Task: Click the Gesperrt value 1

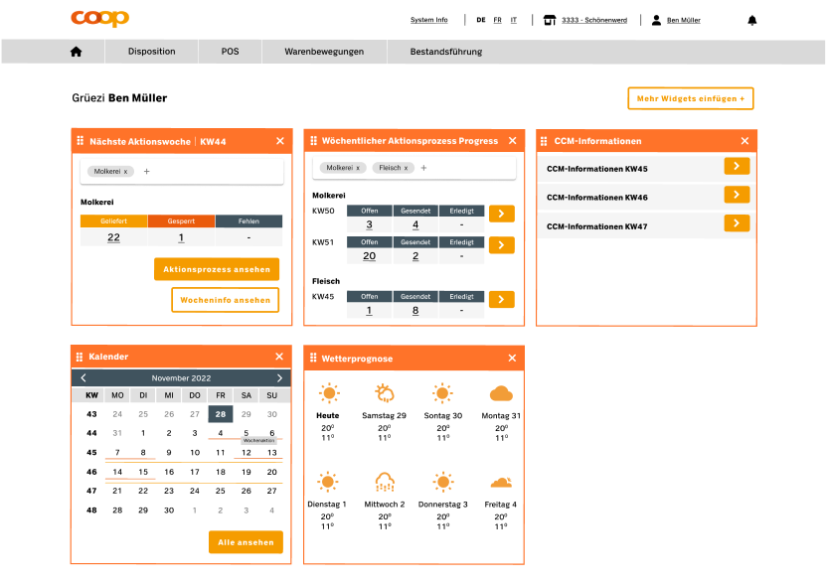Action: 181,237
